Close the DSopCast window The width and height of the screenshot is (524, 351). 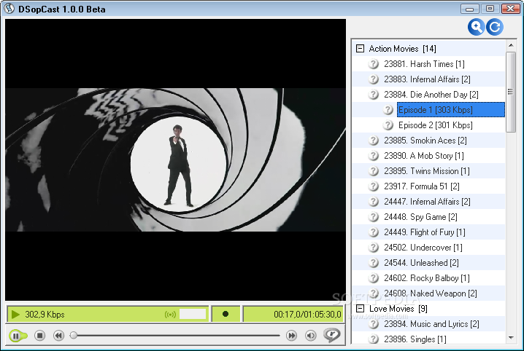(510, 9)
